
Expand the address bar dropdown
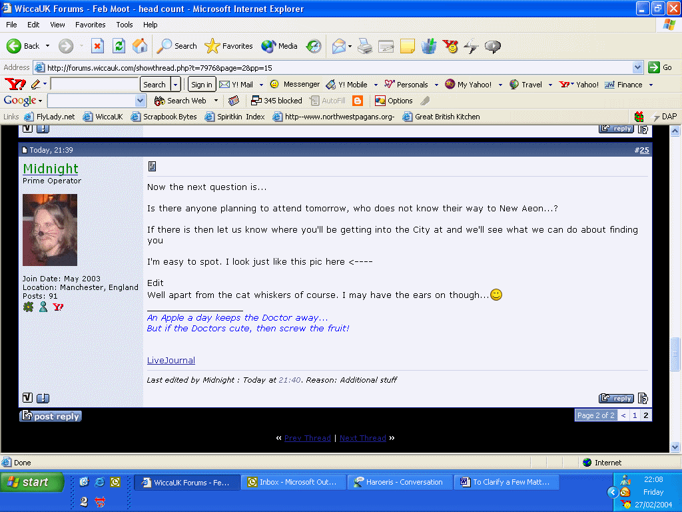637,67
